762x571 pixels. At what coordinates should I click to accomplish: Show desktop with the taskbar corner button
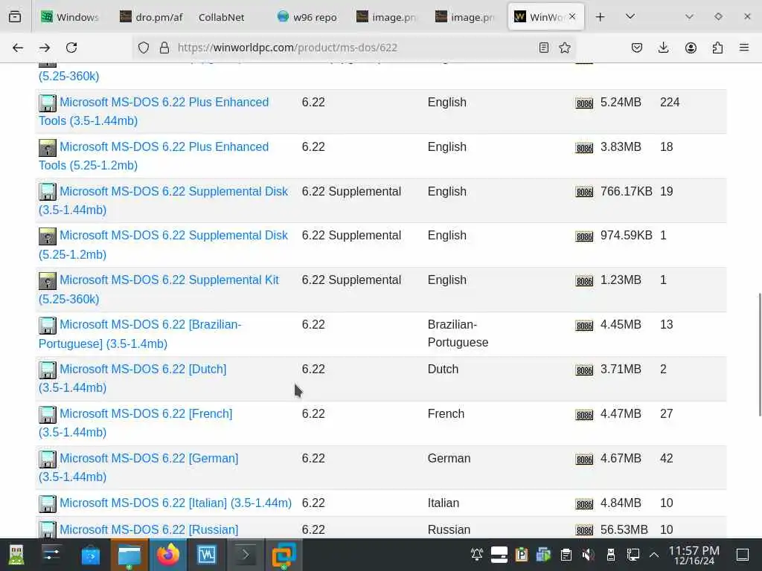[743, 555]
